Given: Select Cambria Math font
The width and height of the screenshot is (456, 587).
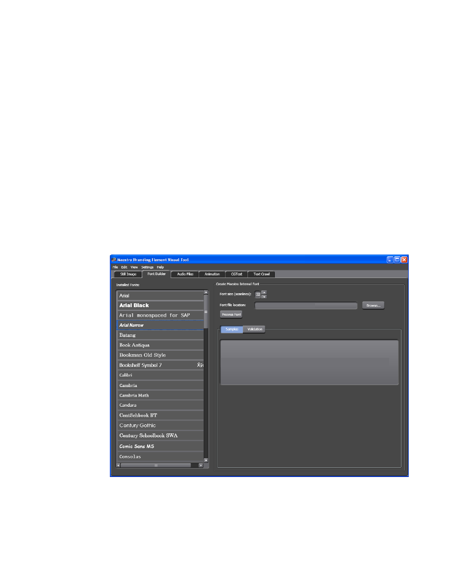Looking at the screenshot, I should [x=160, y=396].
